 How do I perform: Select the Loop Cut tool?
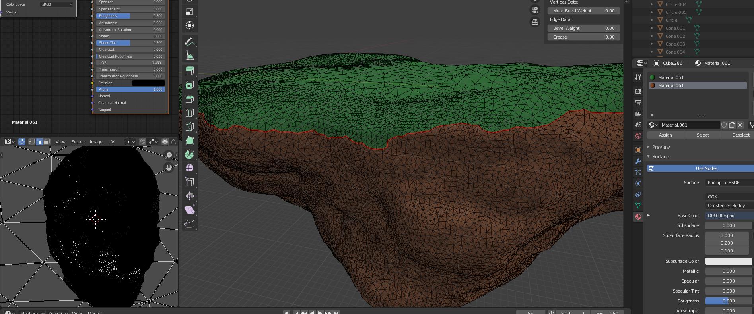pos(190,113)
